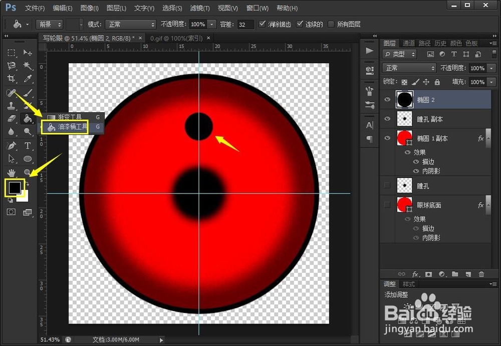
Task: Show the 瞳孔 layer
Action: (x=387, y=186)
